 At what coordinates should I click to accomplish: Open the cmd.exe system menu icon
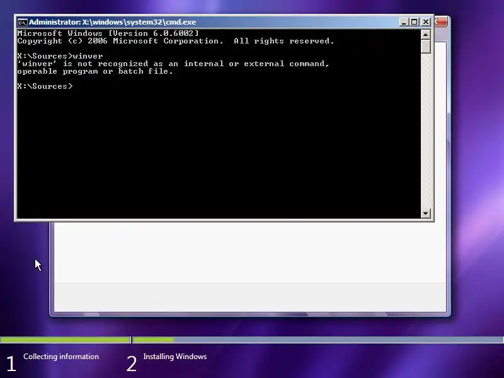point(22,22)
